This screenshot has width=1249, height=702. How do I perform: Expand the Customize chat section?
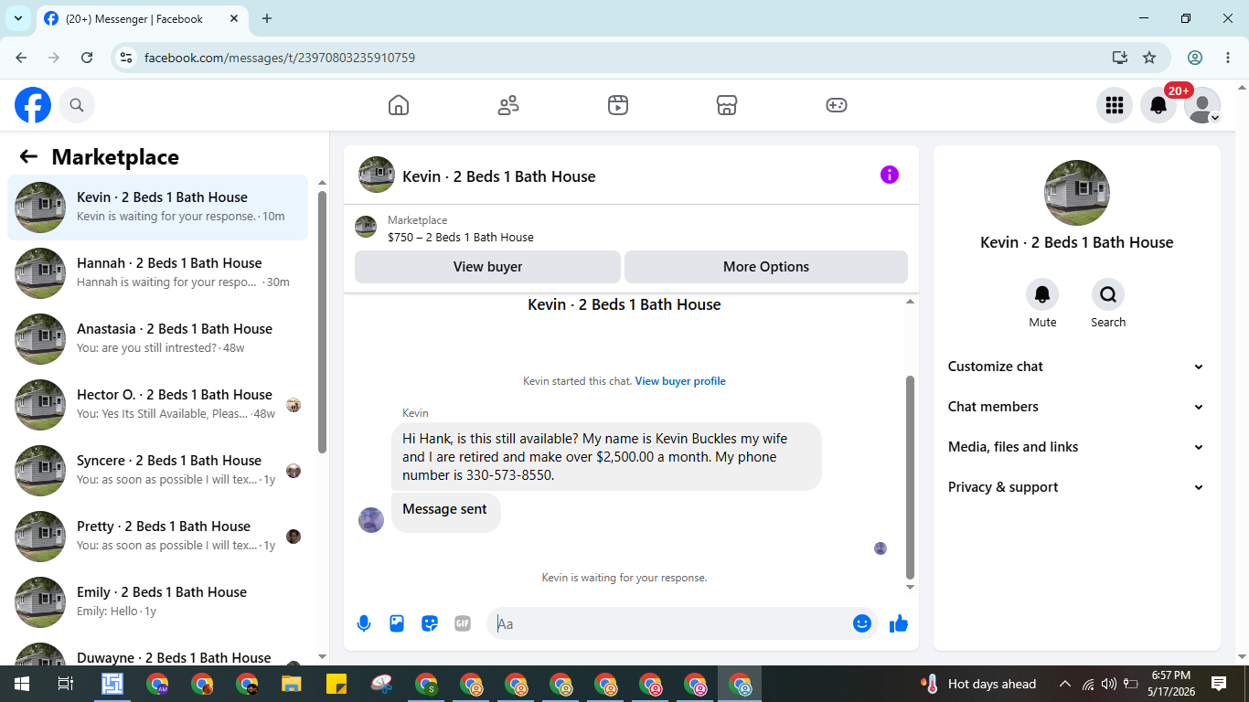(x=1077, y=367)
